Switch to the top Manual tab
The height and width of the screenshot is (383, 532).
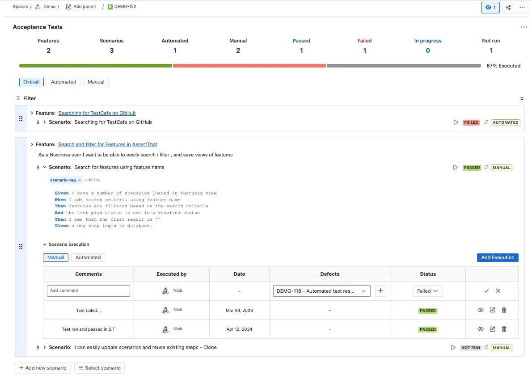(96, 82)
